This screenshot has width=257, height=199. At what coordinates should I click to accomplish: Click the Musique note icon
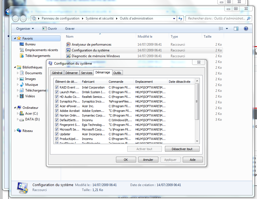(22, 85)
